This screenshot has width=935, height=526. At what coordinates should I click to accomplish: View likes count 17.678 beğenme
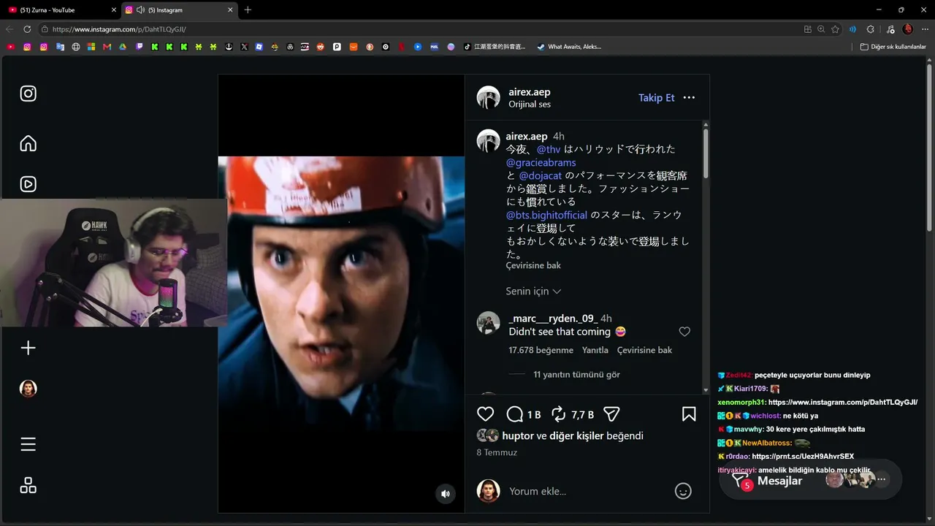(541, 350)
